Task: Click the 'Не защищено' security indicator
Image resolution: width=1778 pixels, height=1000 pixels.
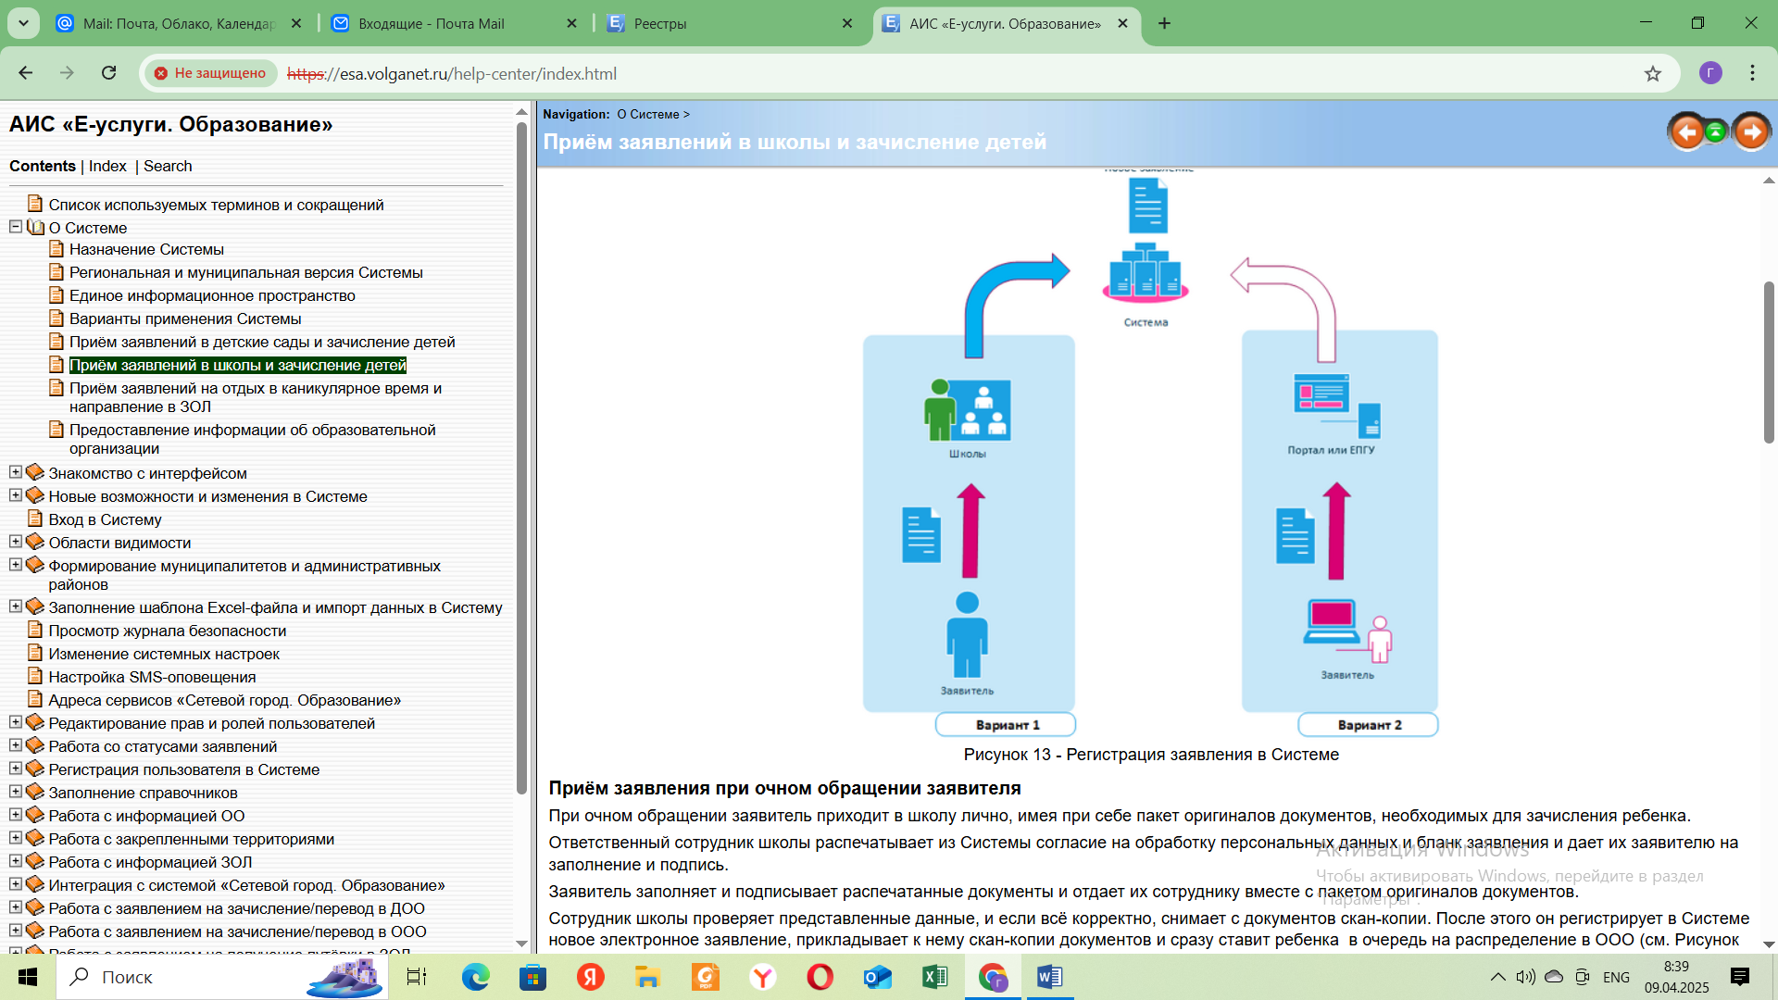Action: pos(210,73)
